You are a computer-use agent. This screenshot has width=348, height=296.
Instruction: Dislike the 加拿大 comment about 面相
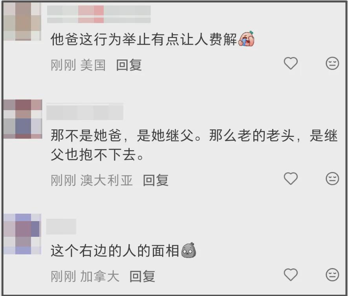pyautogui.click(x=332, y=275)
